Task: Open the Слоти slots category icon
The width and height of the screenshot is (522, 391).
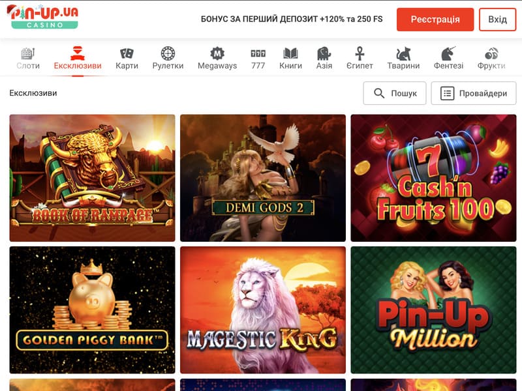Action: (28, 53)
